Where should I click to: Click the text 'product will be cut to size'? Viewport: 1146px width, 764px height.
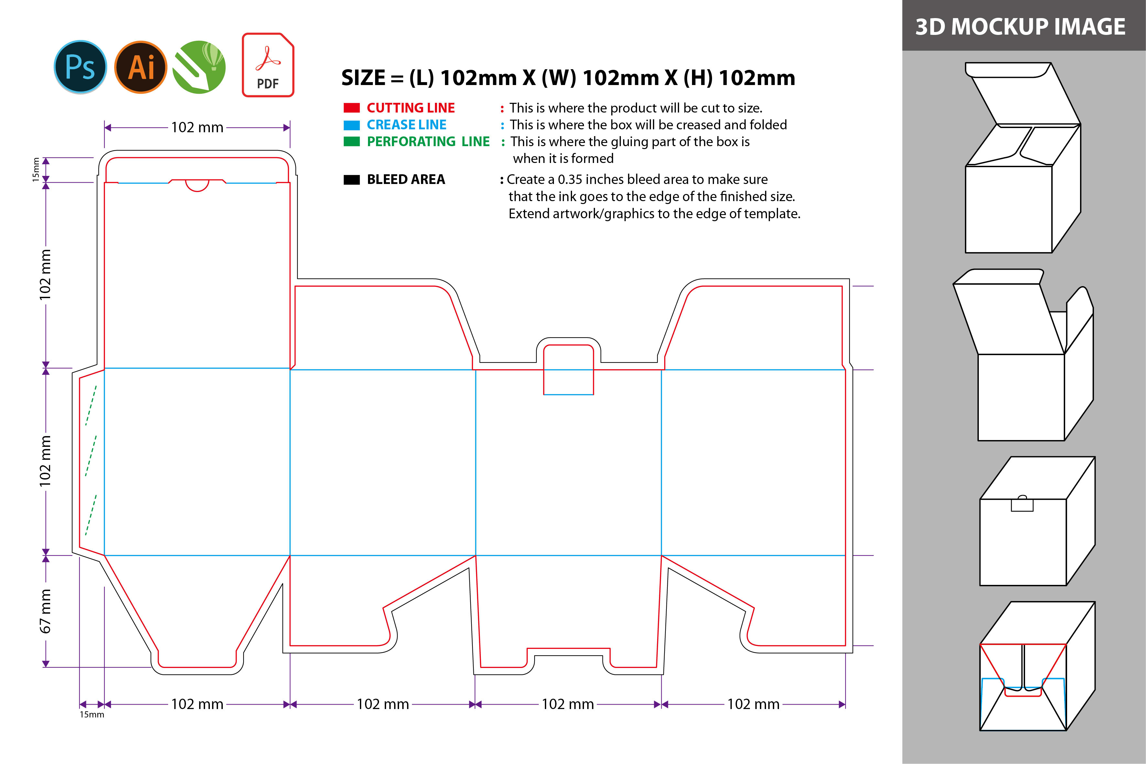pos(686,108)
